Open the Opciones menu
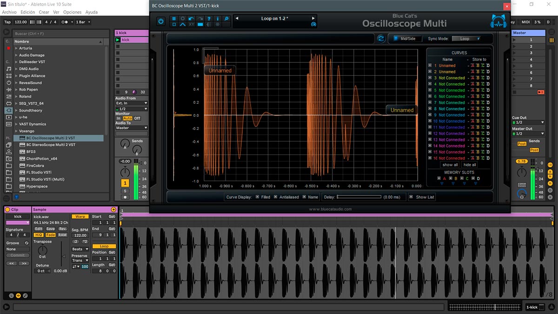 tap(73, 12)
